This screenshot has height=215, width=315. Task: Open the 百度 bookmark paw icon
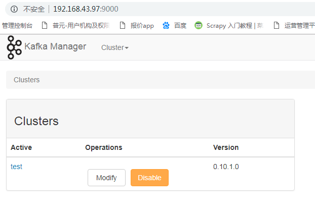pyautogui.click(x=166, y=25)
